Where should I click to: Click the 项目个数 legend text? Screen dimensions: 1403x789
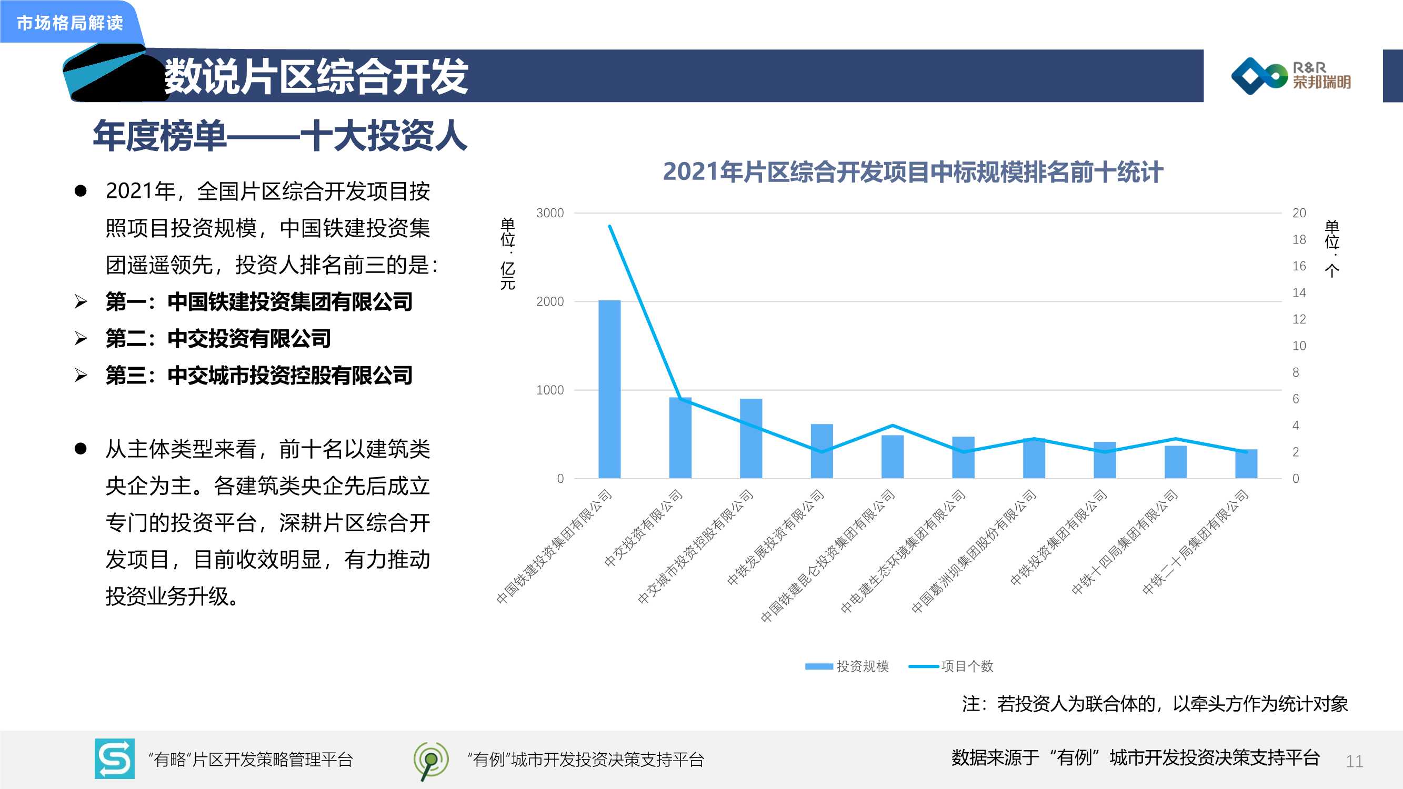coord(967,666)
